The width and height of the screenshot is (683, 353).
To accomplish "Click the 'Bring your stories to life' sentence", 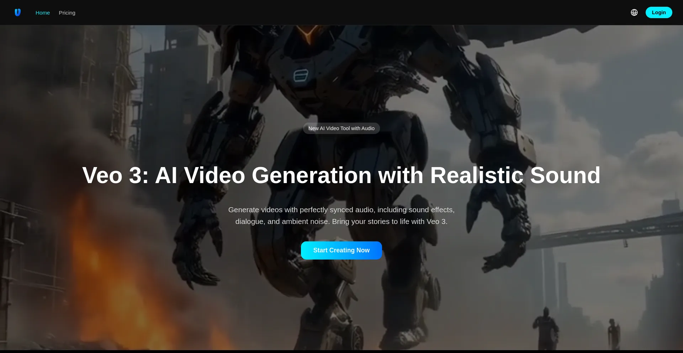I will tap(390, 221).
